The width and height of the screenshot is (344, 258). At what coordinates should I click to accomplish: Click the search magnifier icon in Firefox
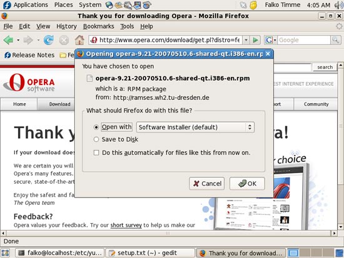pos(335,40)
